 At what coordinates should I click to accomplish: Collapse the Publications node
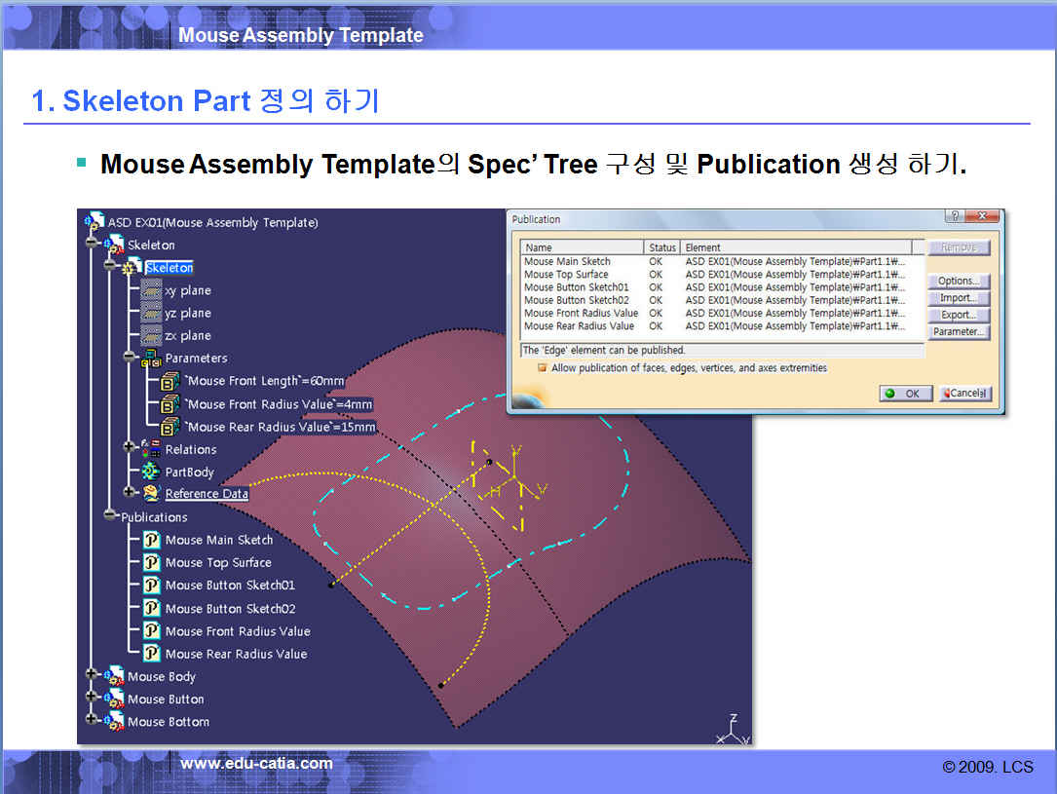click(x=110, y=515)
